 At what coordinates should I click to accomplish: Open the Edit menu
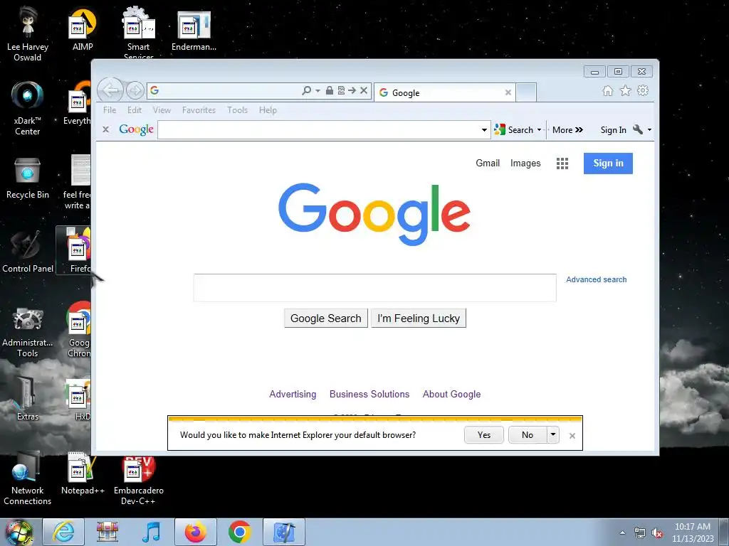[135, 110]
